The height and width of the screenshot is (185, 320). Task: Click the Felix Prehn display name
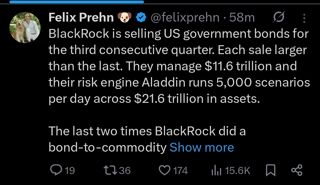click(81, 18)
